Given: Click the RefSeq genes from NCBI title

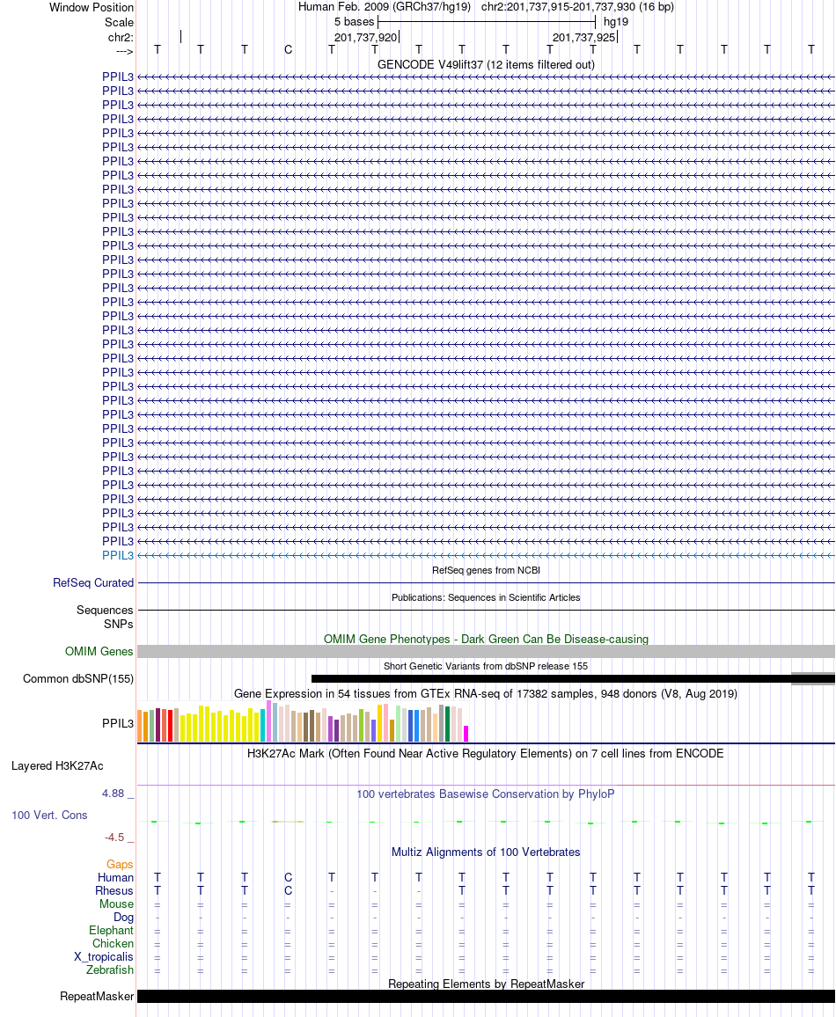Looking at the screenshot, I should [x=486, y=570].
